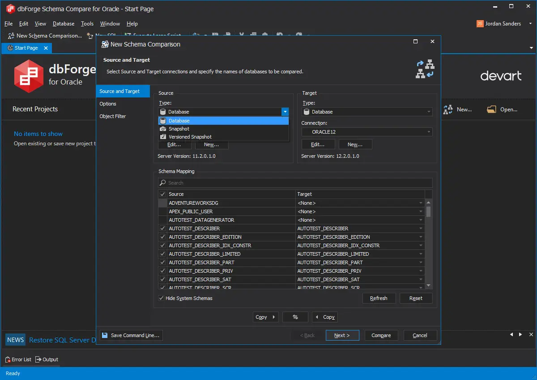
Task: Open the Error List panel icon
Action: (8, 359)
